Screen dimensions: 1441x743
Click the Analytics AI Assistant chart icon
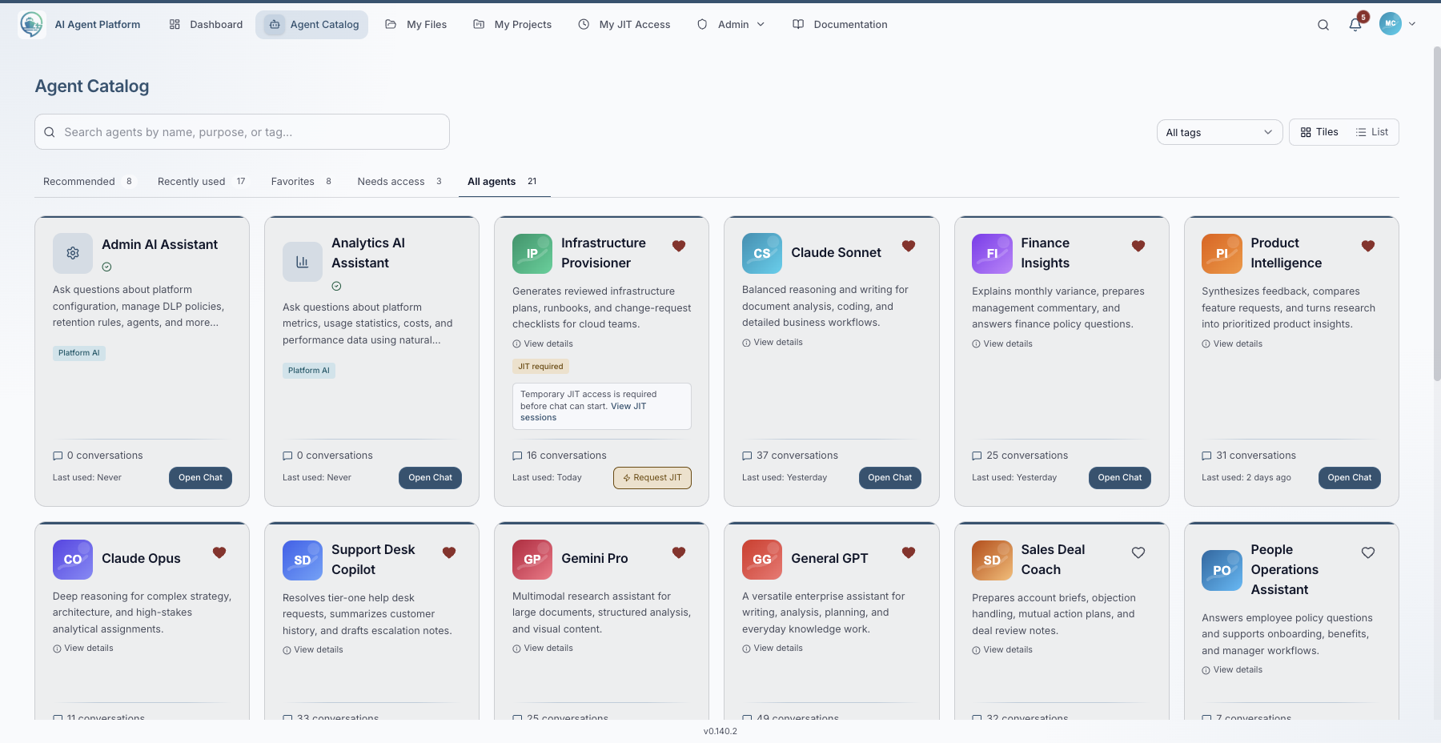coord(303,262)
